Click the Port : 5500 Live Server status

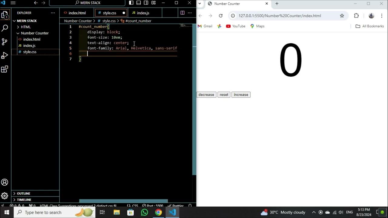point(152,206)
